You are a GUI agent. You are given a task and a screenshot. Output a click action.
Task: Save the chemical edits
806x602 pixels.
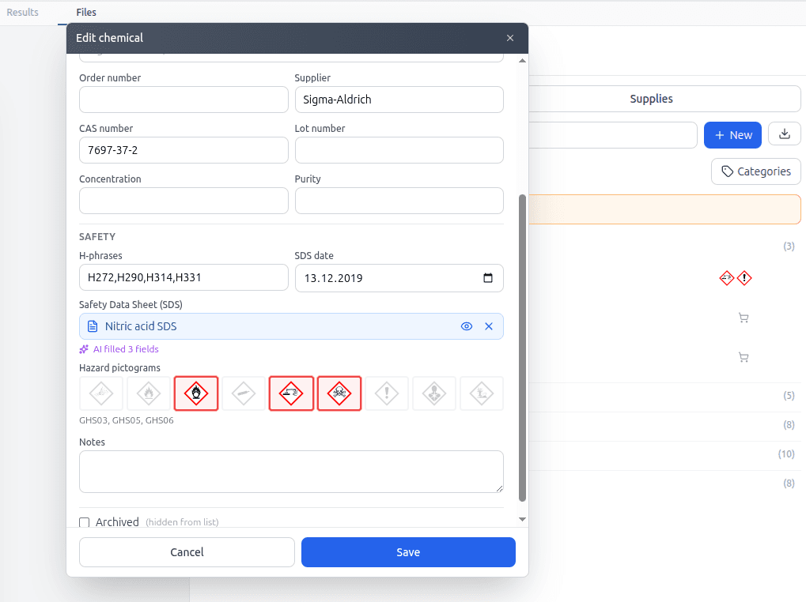pos(408,552)
